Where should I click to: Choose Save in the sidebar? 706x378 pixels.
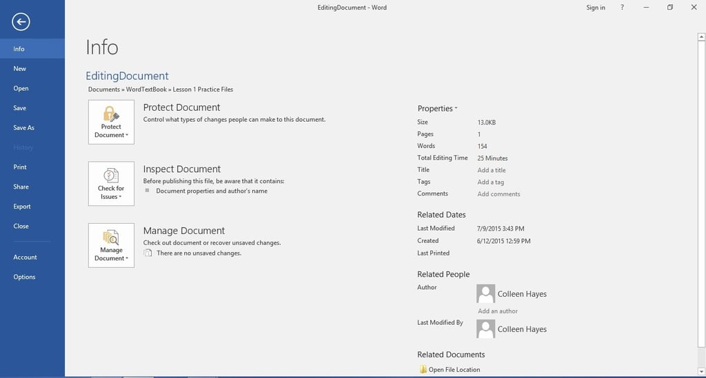click(x=32, y=108)
